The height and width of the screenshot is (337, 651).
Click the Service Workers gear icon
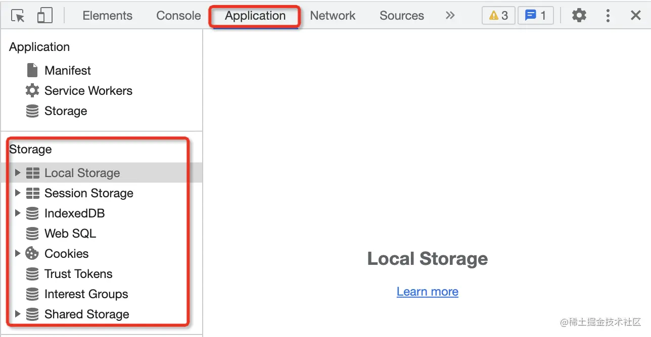pos(32,91)
